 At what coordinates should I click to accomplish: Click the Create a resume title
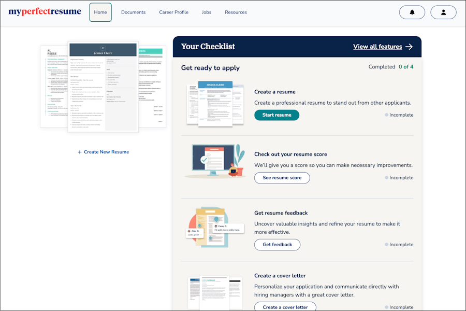point(275,92)
